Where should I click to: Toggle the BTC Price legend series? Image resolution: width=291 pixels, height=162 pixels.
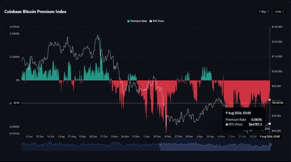click(x=157, y=21)
